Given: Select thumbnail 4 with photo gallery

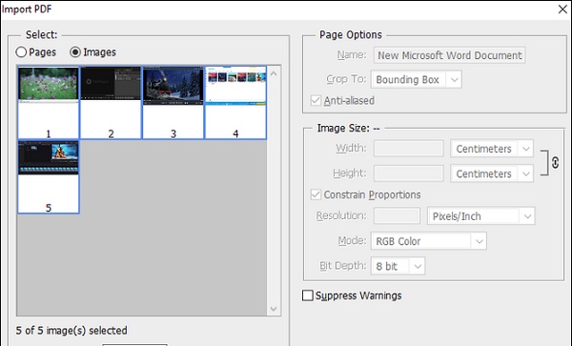Looking at the screenshot, I should pyautogui.click(x=235, y=103).
